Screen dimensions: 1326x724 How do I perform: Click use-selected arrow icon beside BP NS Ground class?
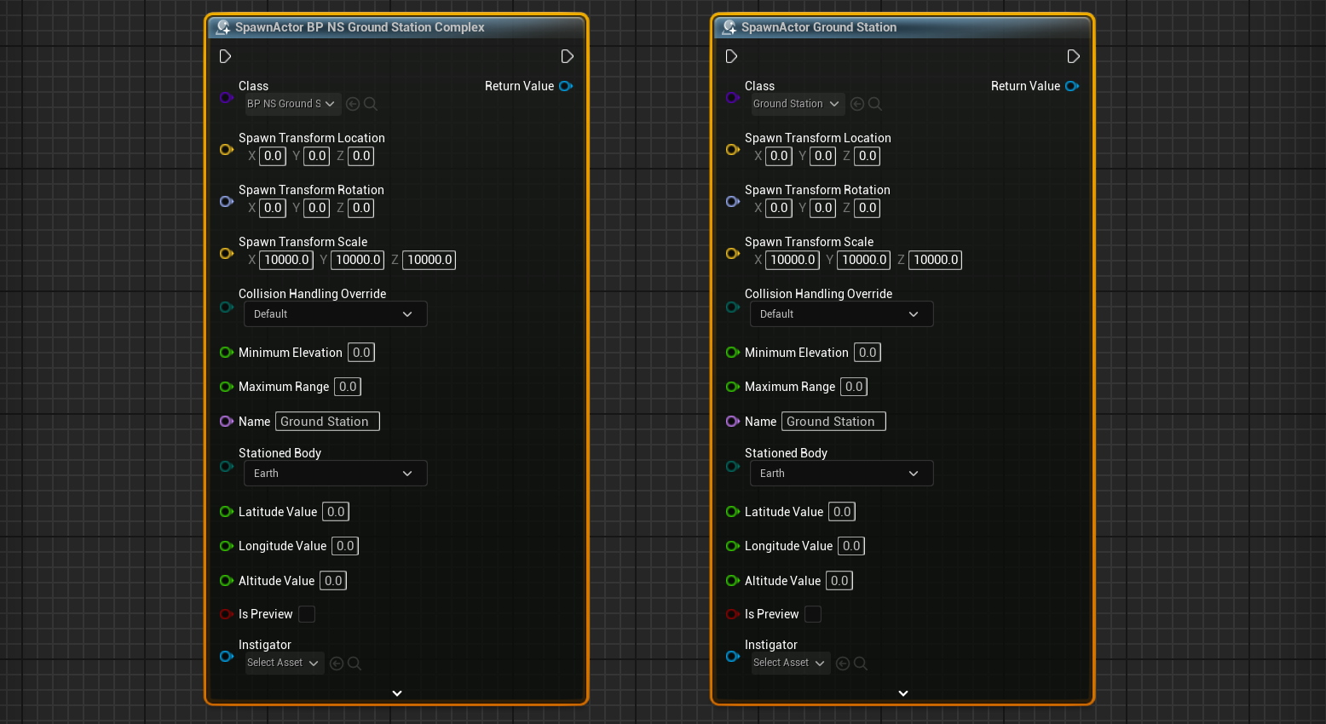[353, 104]
